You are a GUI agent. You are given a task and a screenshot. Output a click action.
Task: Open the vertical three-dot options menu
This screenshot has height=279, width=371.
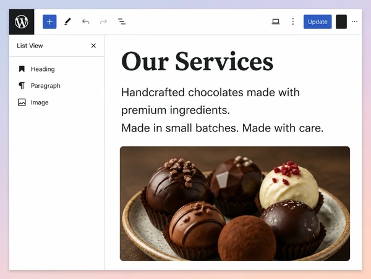click(293, 22)
